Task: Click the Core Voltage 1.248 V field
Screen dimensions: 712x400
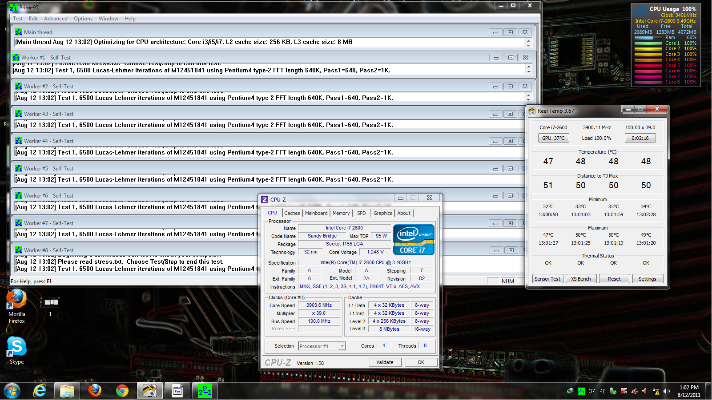Action: 375,252
